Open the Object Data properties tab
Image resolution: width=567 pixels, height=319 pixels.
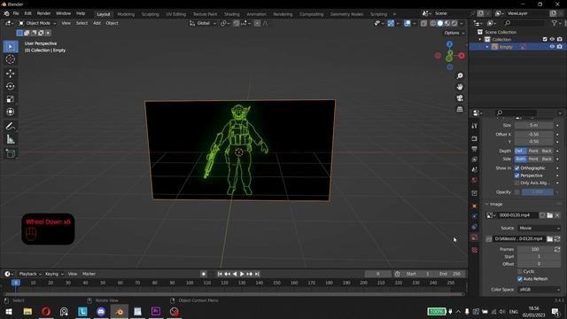475,237
